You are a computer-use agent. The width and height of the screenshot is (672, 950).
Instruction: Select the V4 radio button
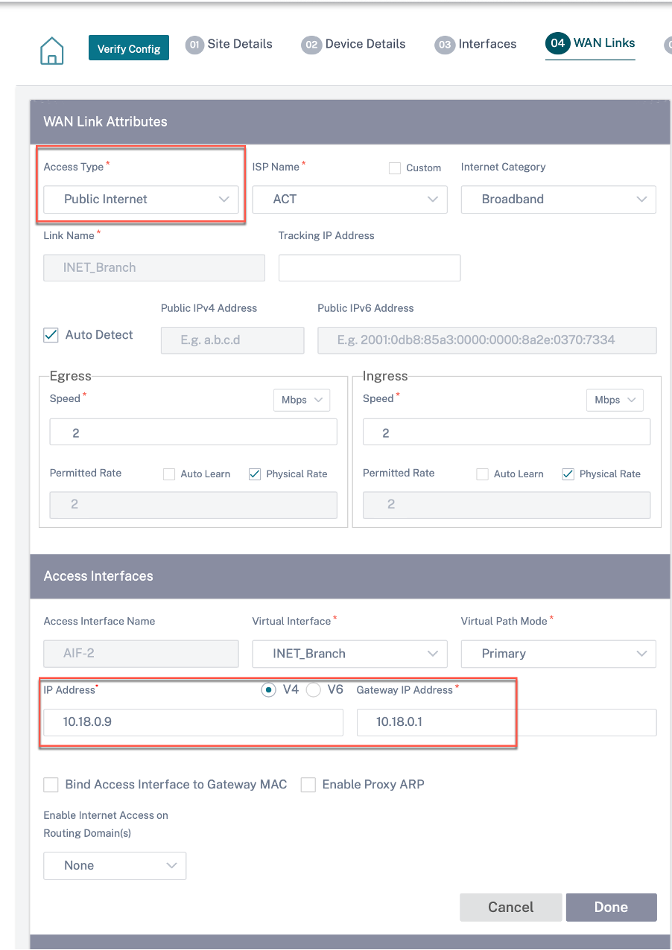[x=268, y=690]
